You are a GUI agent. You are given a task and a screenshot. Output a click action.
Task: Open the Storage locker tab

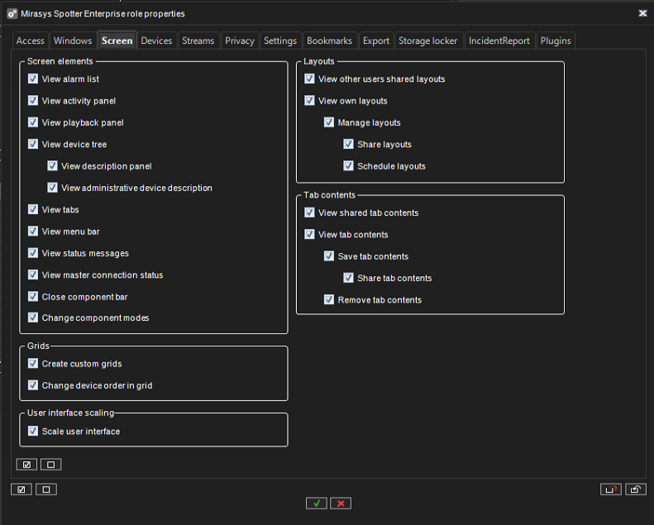(427, 41)
